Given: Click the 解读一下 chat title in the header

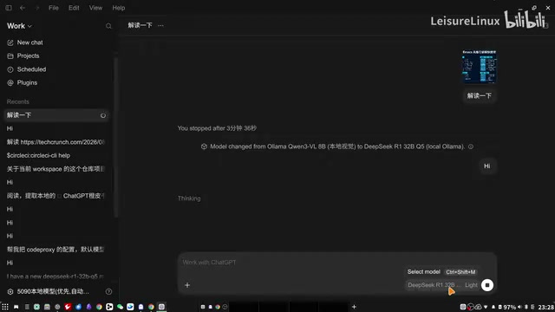Looking at the screenshot, I should [140, 25].
